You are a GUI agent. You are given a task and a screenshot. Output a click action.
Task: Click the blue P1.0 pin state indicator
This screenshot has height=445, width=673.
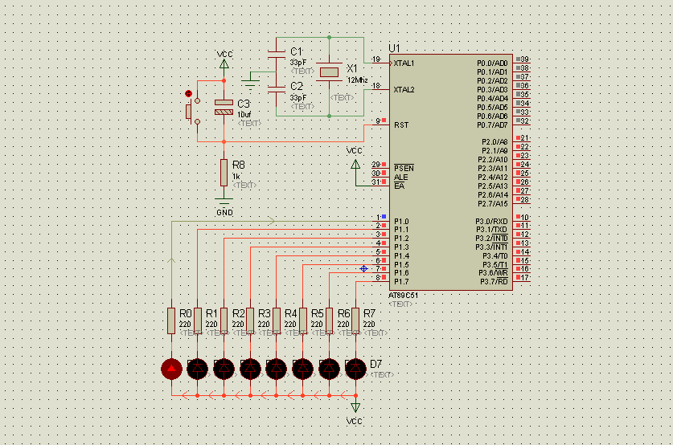pos(384,217)
